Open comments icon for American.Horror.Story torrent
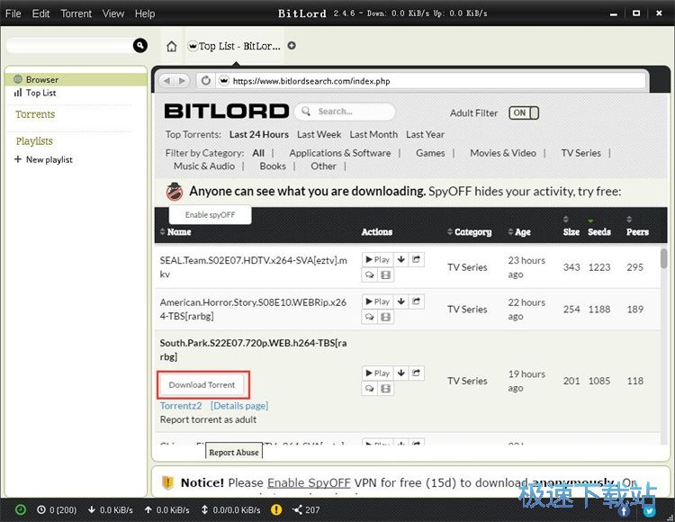Viewport: 675px width, 522px height. (x=369, y=317)
